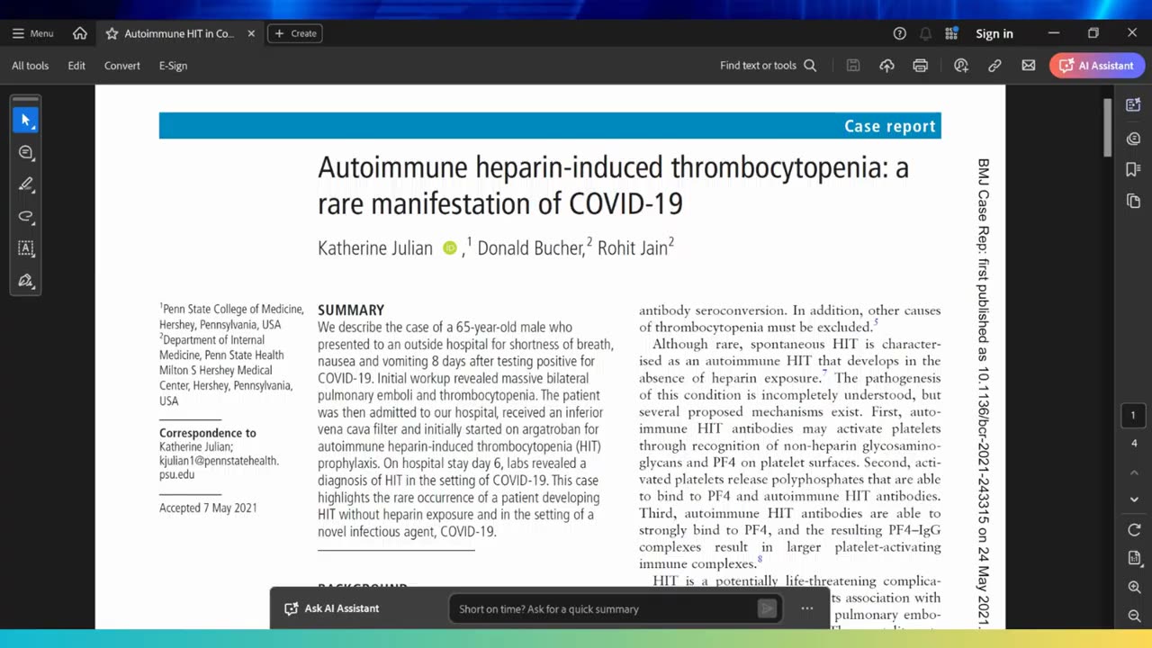
Task: Click the rotate page icon
Action: [1134, 530]
